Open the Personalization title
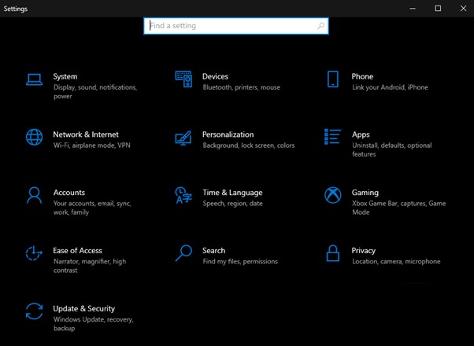The height and width of the screenshot is (346, 474). [228, 134]
